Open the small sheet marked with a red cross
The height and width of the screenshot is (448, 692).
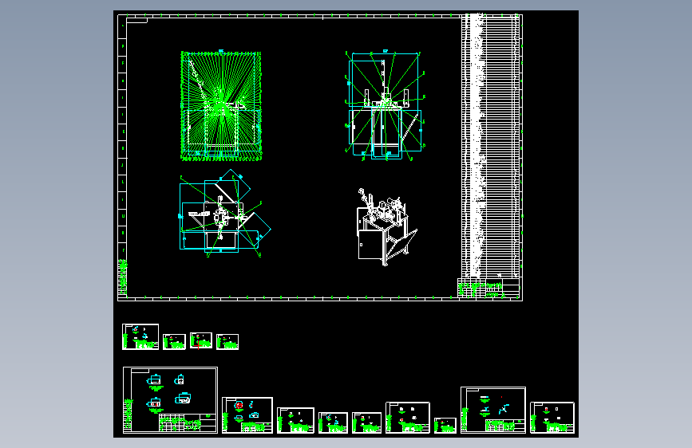[x=201, y=341]
